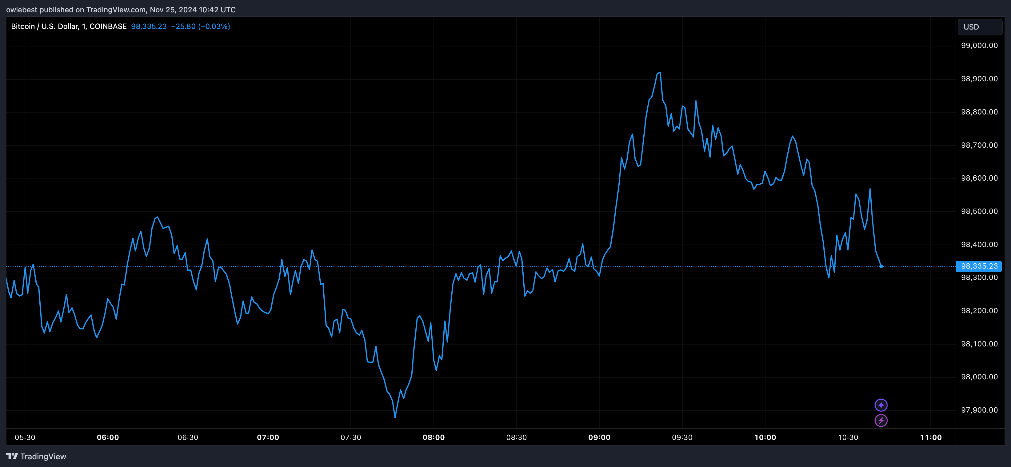
Task: Click the highlighted 98,335.23 price axis label
Action: (979, 266)
